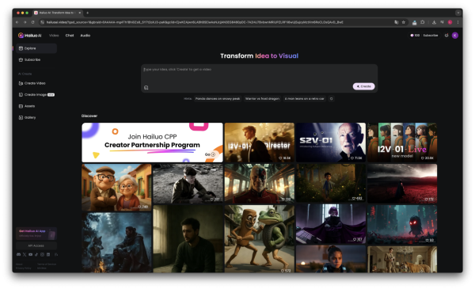Click the Get Hailuo AI App banner

click(36, 234)
